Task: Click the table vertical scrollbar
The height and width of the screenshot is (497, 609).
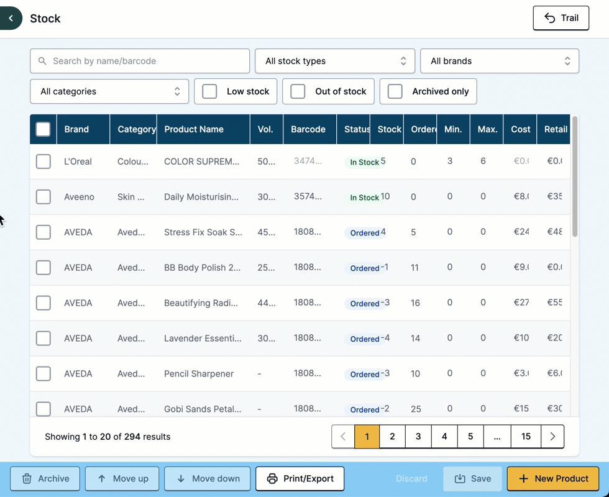Action: tap(575, 176)
